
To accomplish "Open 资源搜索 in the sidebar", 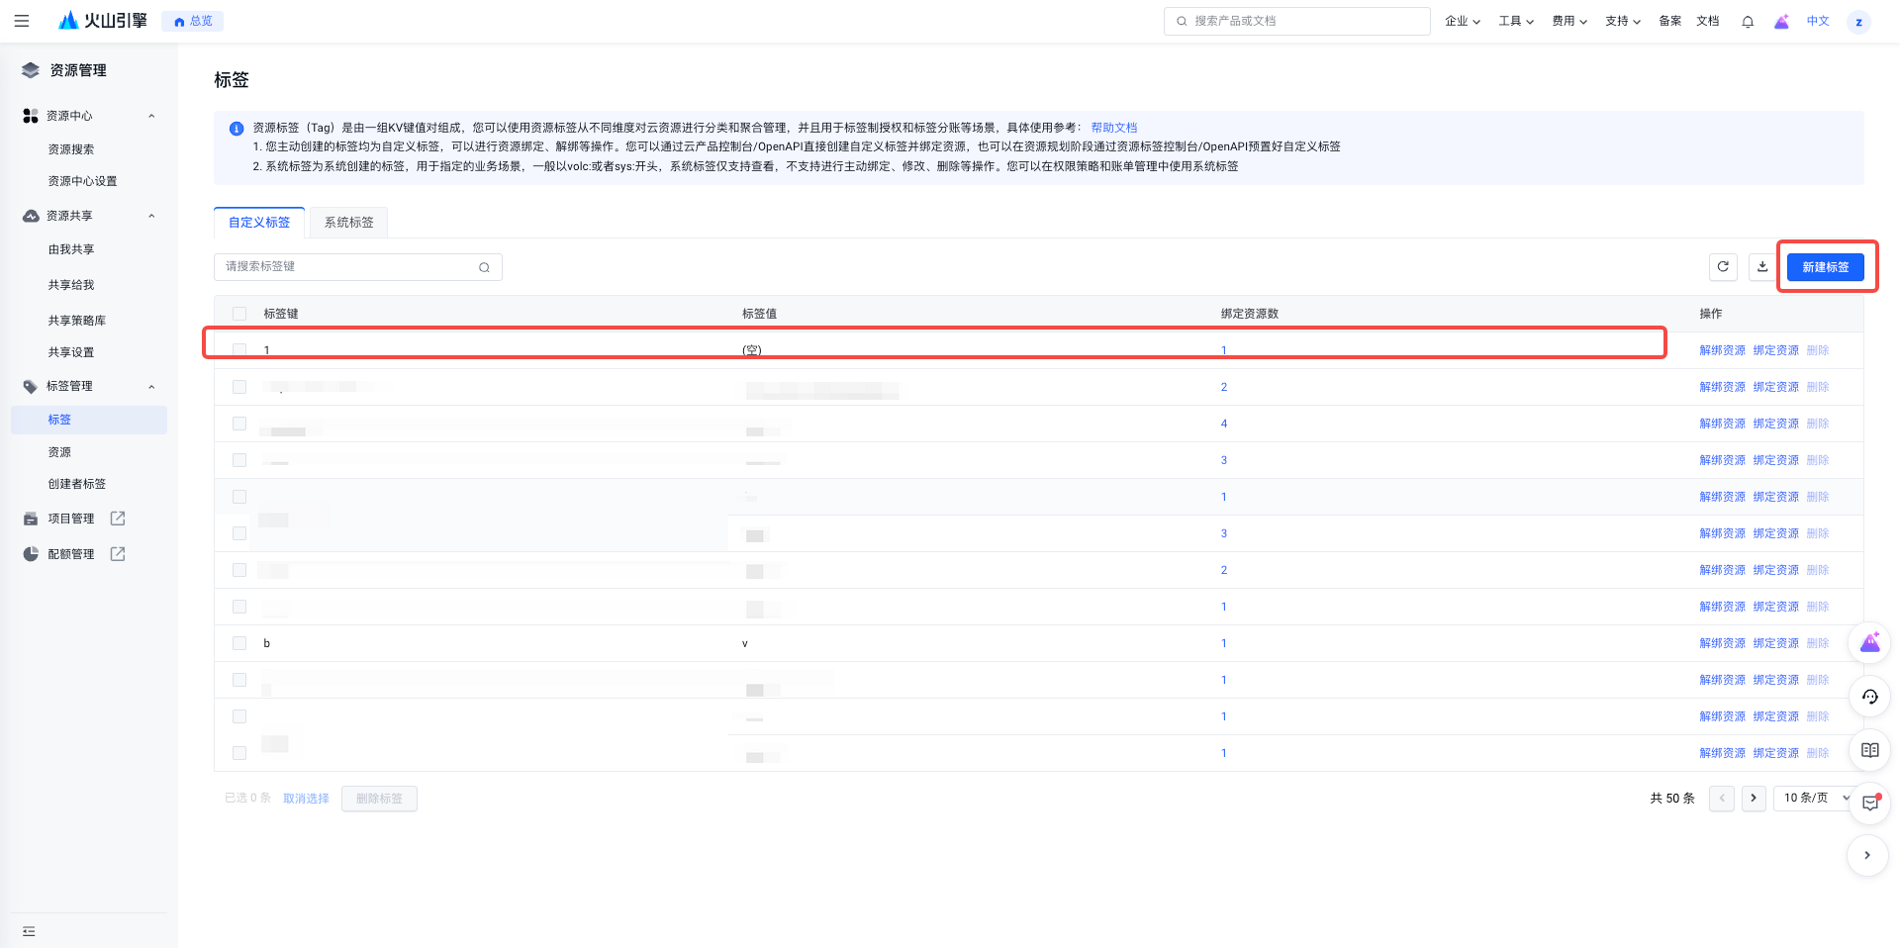I will tap(71, 149).
